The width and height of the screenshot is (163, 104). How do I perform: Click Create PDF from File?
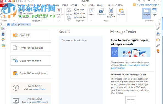(x=31, y=60)
